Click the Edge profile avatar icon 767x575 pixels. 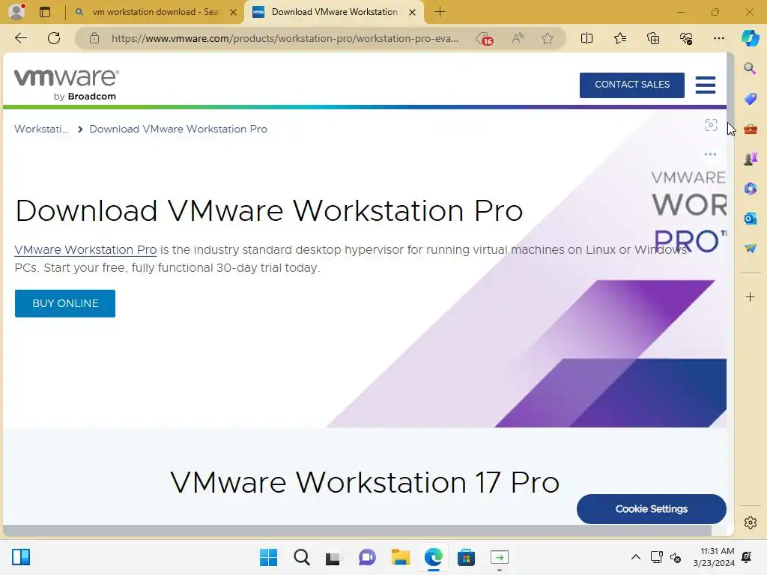tap(17, 11)
